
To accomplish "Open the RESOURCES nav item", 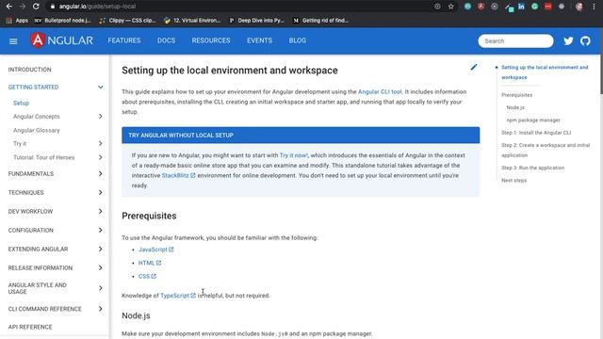I will click(211, 40).
